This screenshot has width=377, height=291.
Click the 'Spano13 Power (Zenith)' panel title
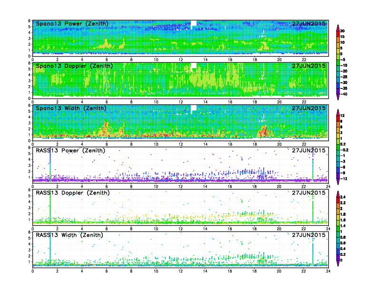(x=72, y=24)
